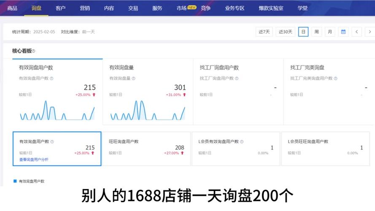Open the 商品 menu tab

[x=12, y=8]
